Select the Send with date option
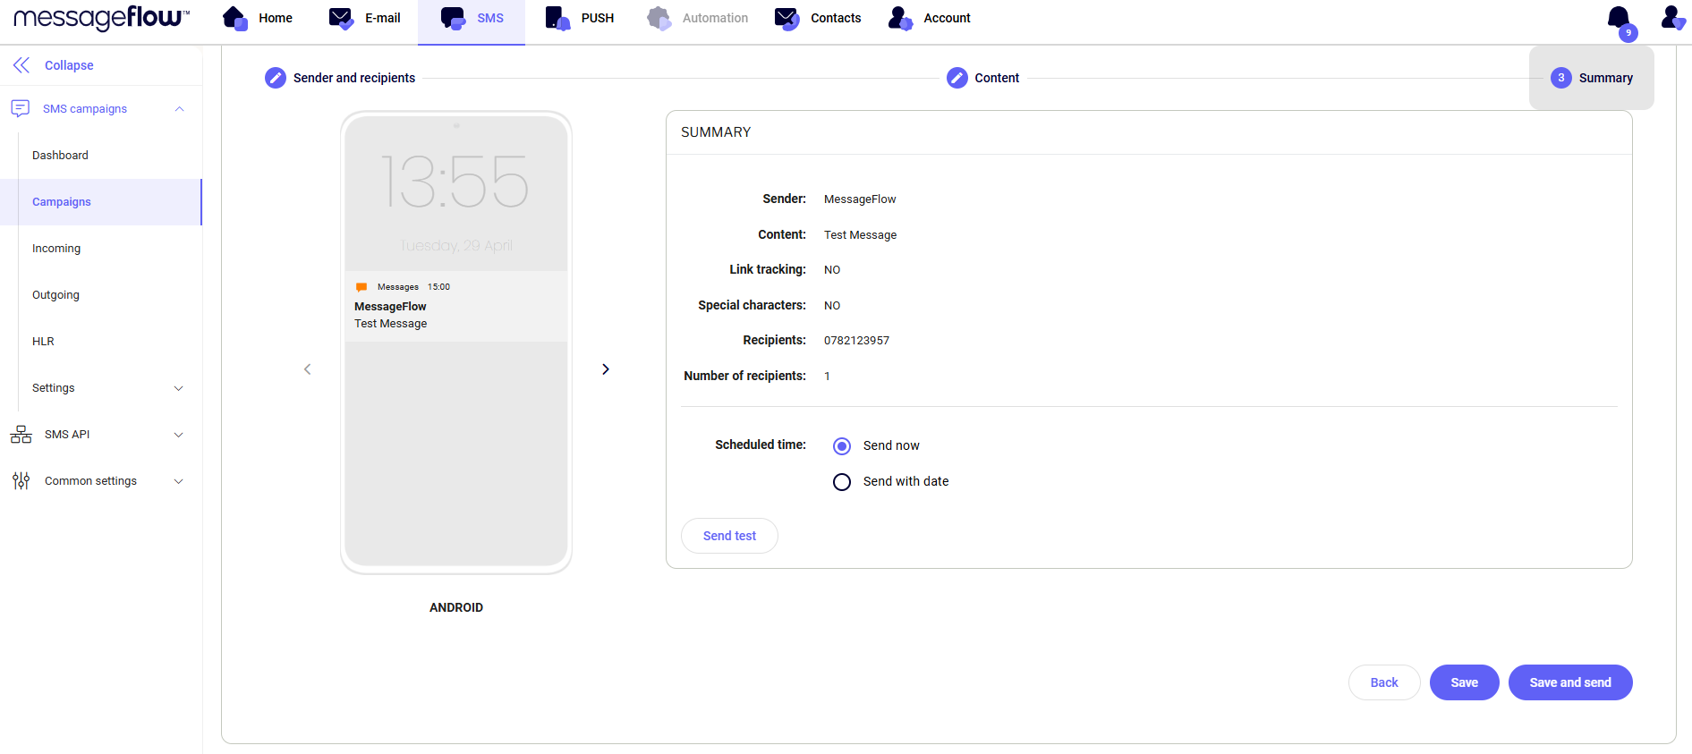 tap(842, 482)
